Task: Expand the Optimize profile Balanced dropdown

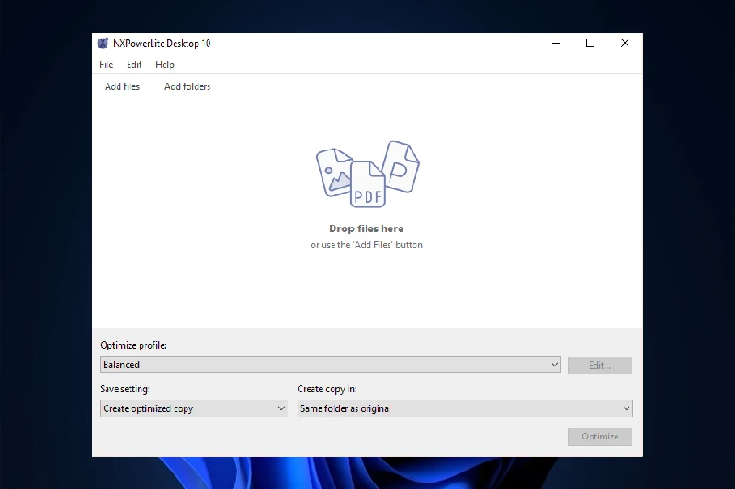Action: click(331, 365)
